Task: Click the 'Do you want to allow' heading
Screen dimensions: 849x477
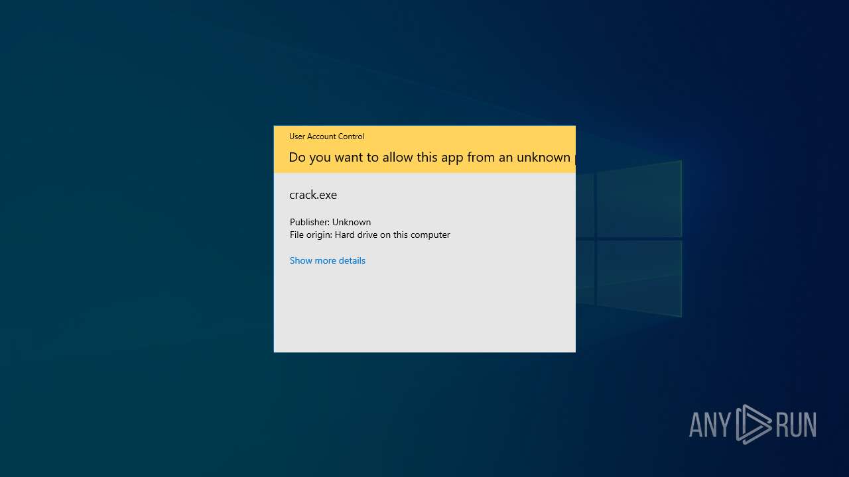Action: click(432, 157)
